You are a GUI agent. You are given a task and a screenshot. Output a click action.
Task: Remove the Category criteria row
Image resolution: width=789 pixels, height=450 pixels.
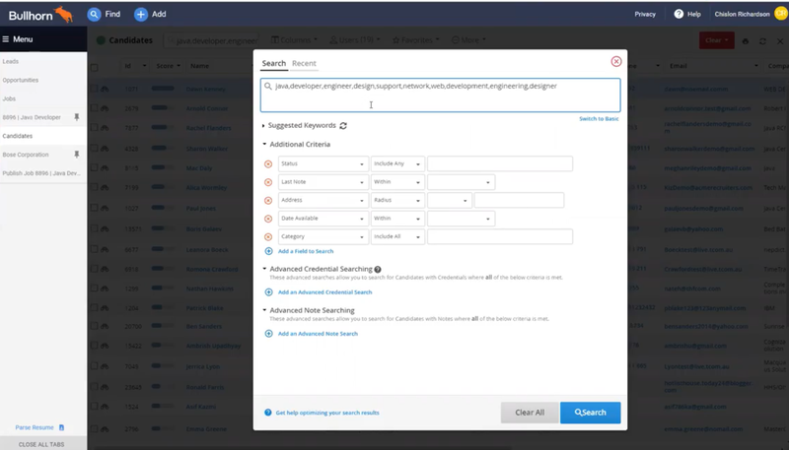(x=268, y=236)
